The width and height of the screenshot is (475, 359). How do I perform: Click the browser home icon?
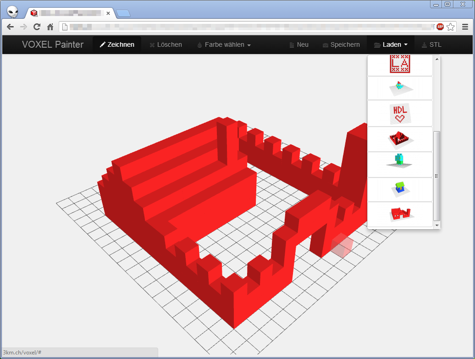(50, 27)
